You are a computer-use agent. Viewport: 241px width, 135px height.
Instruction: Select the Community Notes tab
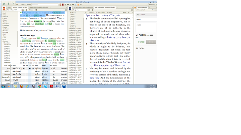click(142, 7)
